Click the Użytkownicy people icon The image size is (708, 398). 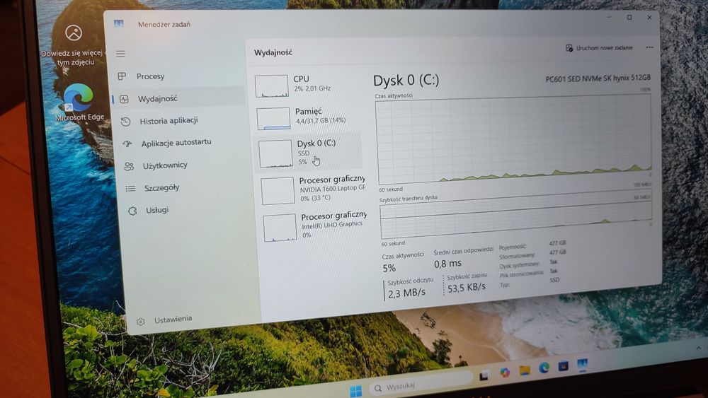[x=129, y=166]
